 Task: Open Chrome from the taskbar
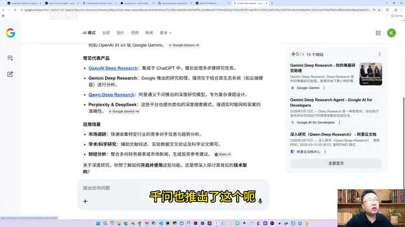click(x=140, y=223)
